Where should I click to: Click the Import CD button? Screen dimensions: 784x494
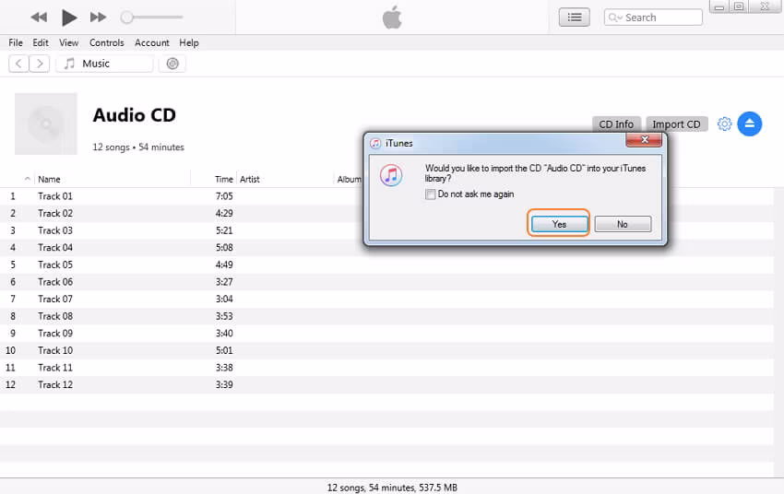[676, 124]
